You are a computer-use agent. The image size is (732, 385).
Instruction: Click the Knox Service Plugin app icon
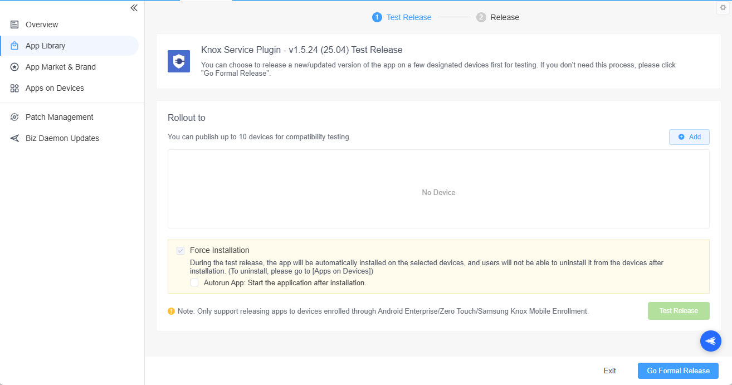click(x=179, y=61)
